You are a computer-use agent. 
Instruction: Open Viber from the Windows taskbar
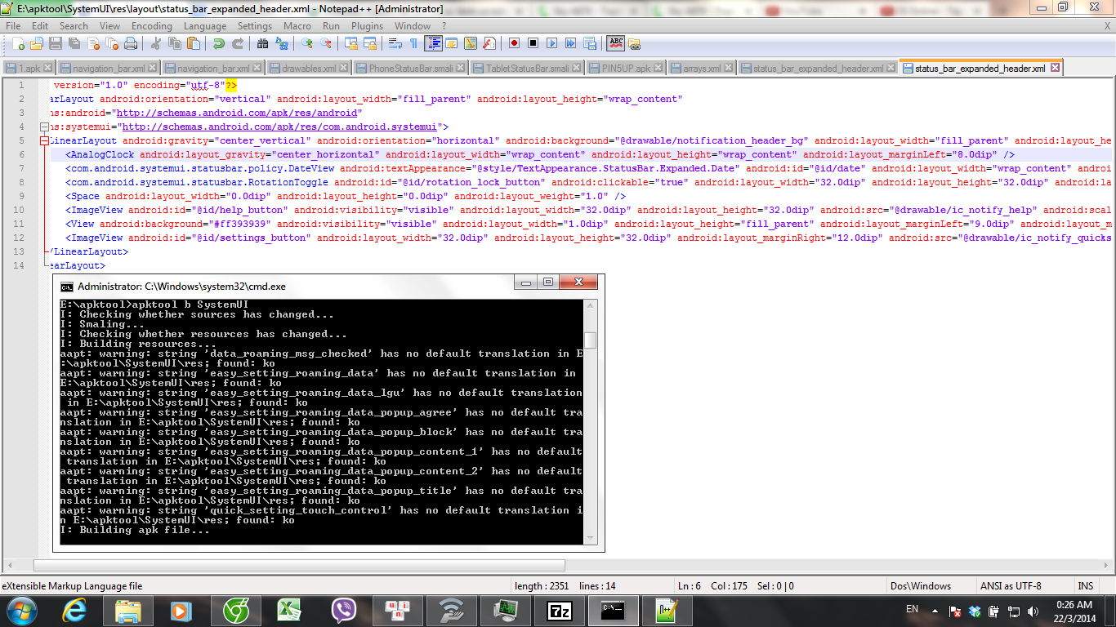pos(344,611)
